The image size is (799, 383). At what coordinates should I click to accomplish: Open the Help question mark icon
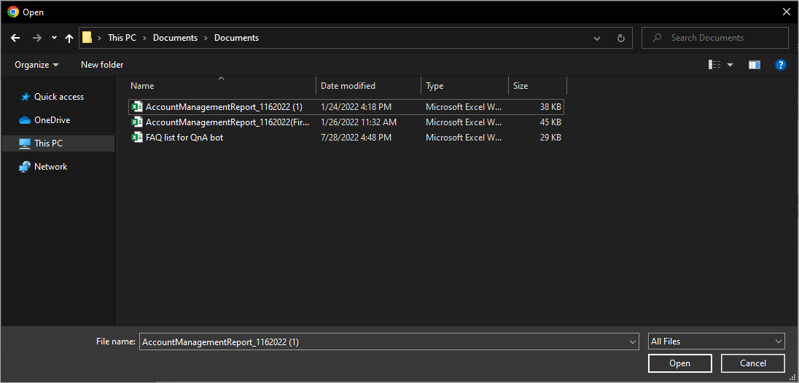(780, 65)
